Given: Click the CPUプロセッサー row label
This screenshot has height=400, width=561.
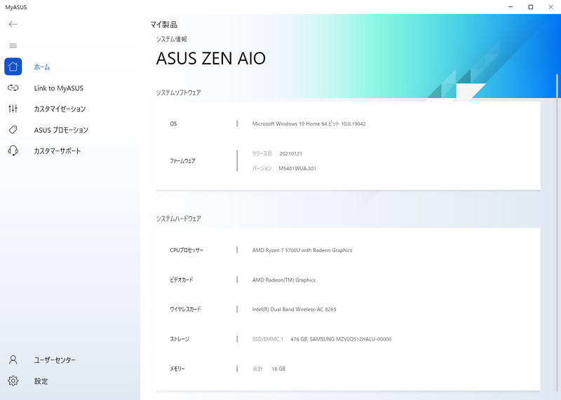Looking at the screenshot, I should [187, 250].
